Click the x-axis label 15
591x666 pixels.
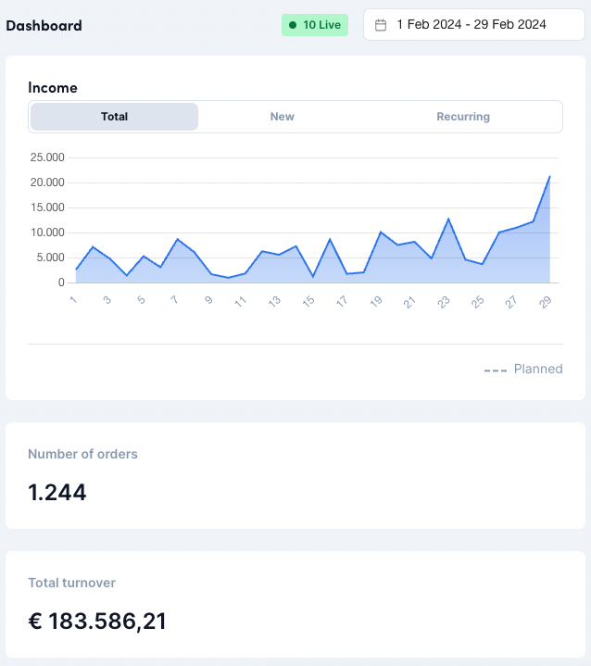click(x=308, y=301)
